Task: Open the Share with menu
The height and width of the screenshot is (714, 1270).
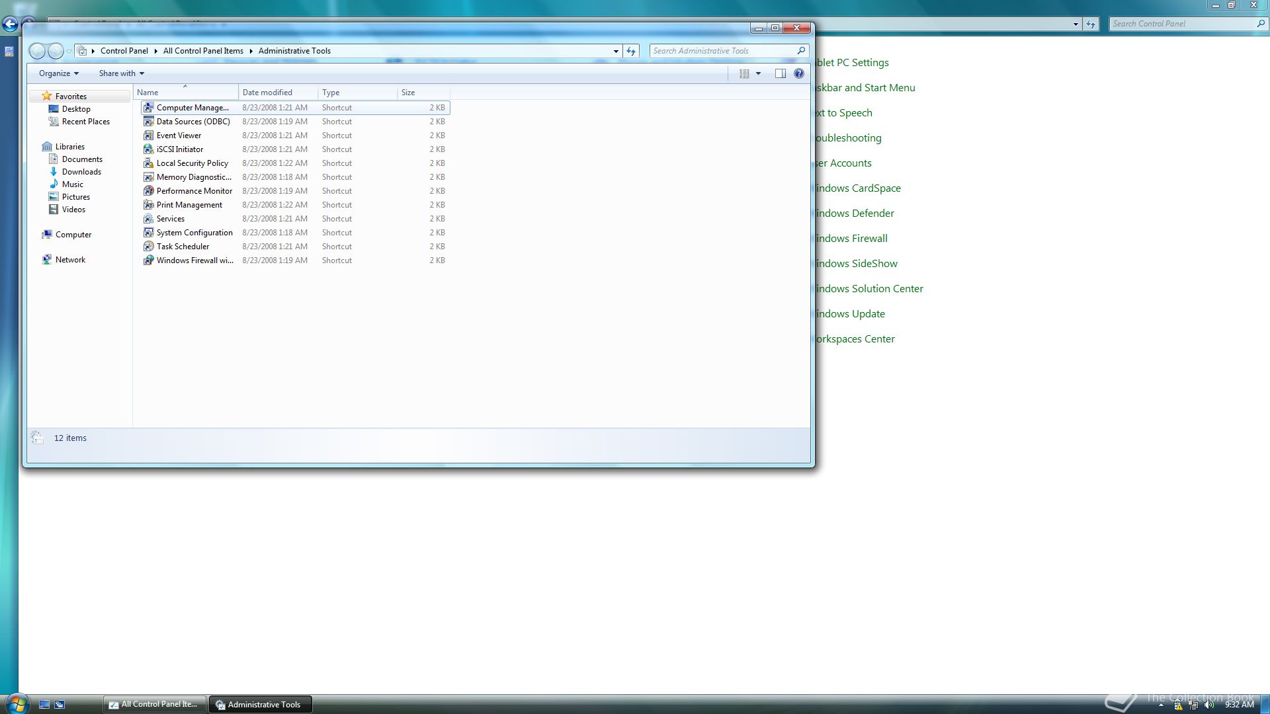Action: point(122,73)
